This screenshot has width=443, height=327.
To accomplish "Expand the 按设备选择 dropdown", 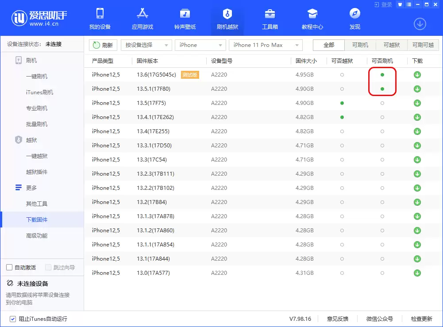I will pyautogui.click(x=146, y=45).
